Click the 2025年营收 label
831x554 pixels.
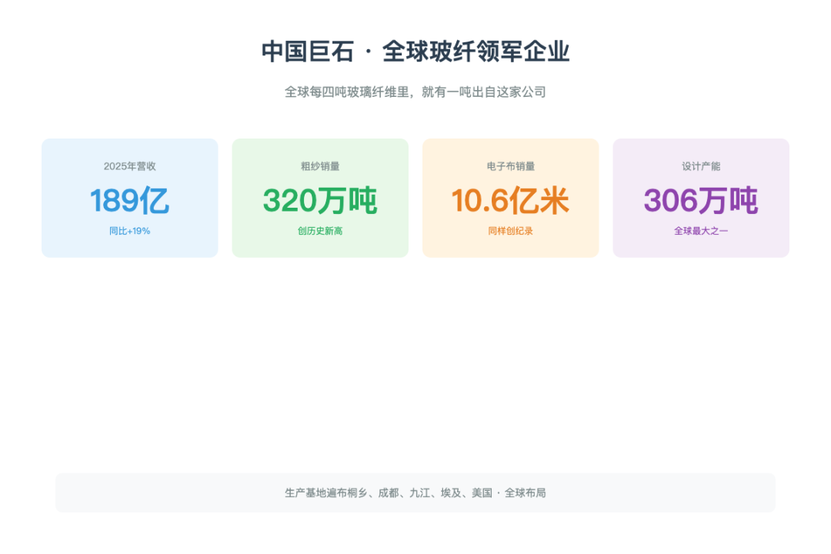point(130,166)
